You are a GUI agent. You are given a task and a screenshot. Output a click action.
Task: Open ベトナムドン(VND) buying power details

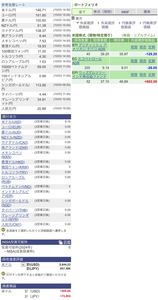[x=16, y=187]
